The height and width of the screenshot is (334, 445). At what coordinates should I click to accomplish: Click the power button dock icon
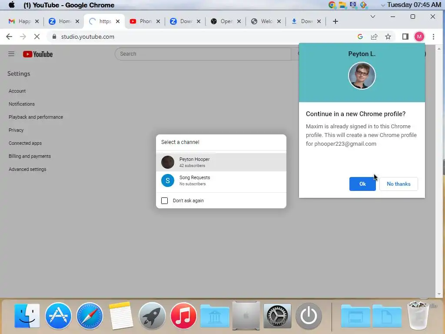coord(309,316)
